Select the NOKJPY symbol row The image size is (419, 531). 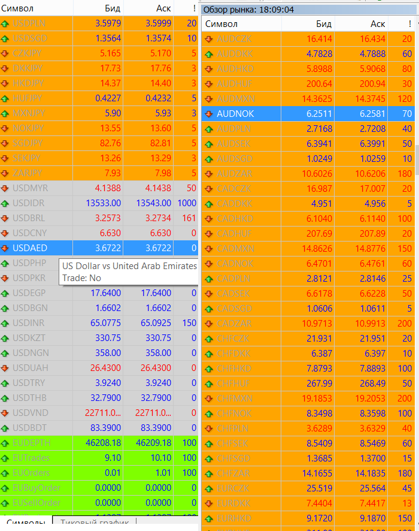tap(99, 128)
